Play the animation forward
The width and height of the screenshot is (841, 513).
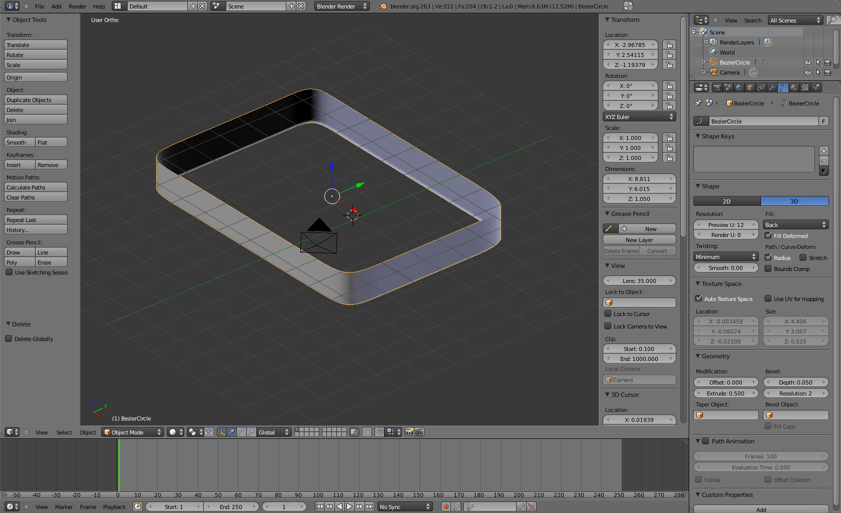(x=349, y=506)
